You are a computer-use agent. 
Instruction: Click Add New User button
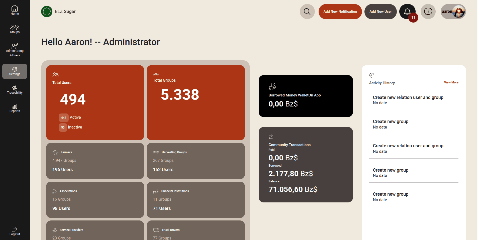380,12
